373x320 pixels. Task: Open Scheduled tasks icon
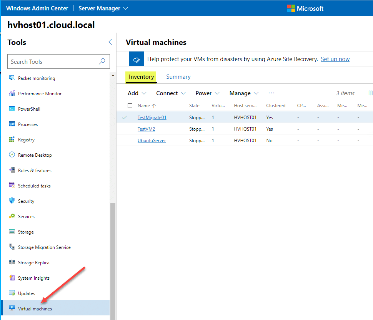[12, 185]
